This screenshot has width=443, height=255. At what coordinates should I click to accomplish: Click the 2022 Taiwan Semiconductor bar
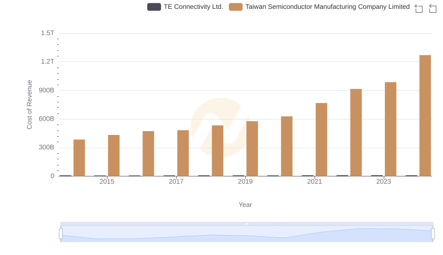pyautogui.click(x=356, y=133)
